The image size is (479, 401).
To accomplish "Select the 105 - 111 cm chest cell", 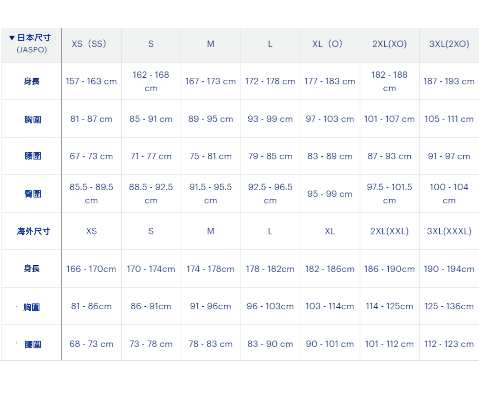I will coord(449,119).
